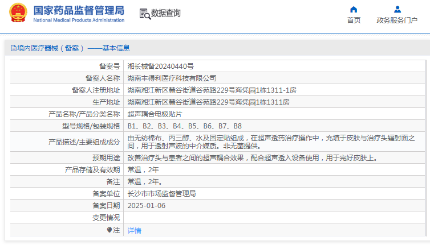Click the 变更情况 label
430x245 pixels.
pos(106,218)
